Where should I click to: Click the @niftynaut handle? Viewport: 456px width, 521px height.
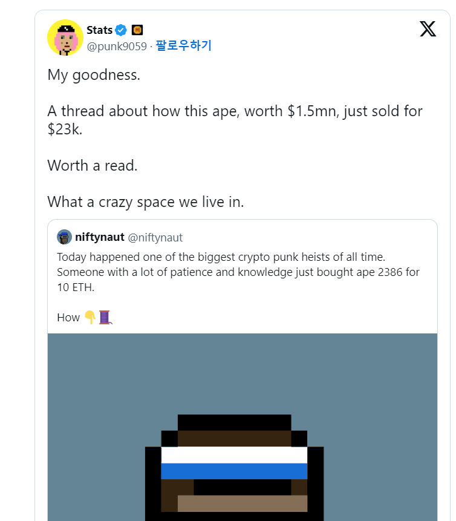coord(155,237)
